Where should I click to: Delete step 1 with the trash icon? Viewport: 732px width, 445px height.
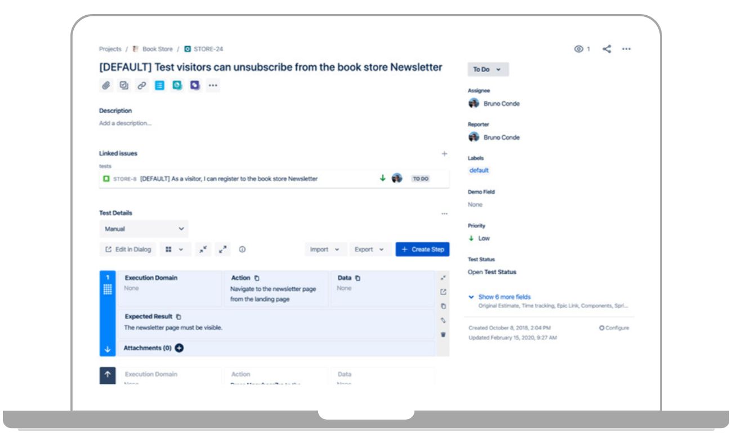tap(443, 333)
